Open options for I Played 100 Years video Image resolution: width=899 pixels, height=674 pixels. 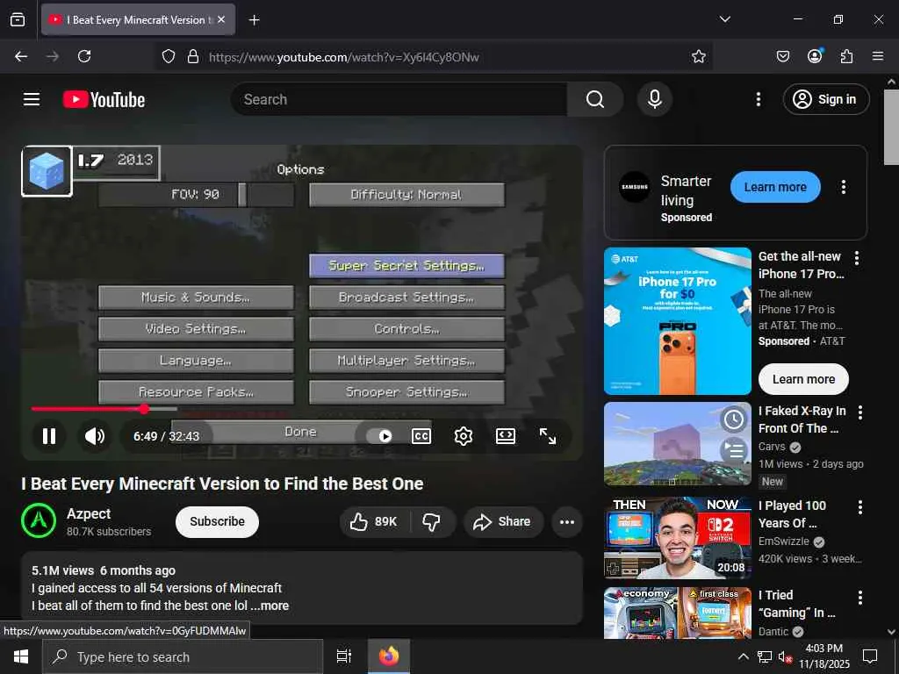(x=860, y=506)
